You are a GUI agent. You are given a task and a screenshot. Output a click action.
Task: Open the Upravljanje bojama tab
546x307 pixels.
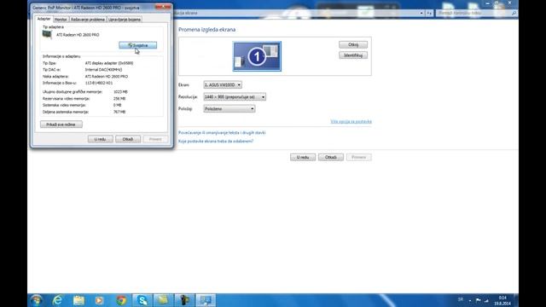pos(125,20)
